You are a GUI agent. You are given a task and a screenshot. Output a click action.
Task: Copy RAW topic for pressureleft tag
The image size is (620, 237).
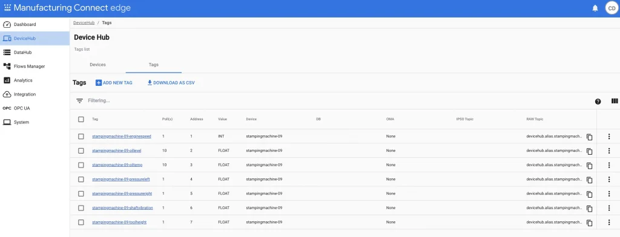point(589,180)
